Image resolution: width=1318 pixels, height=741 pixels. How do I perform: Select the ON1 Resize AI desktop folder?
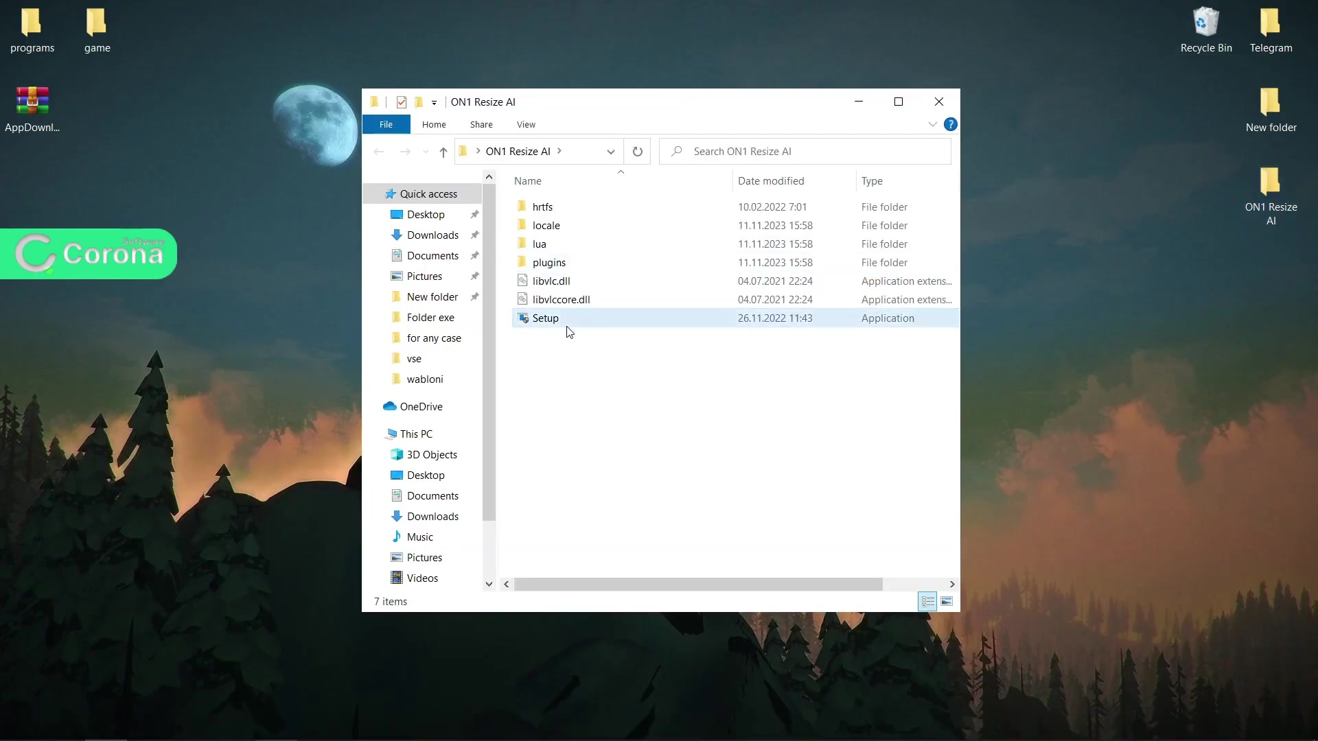pyautogui.click(x=1271, y=196)
